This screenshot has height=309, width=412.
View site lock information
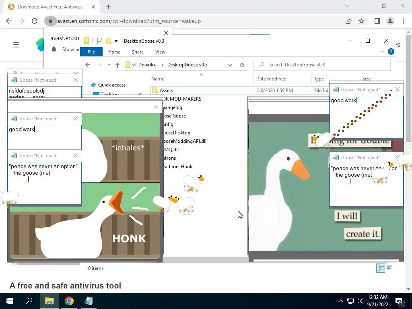point(50,21)
